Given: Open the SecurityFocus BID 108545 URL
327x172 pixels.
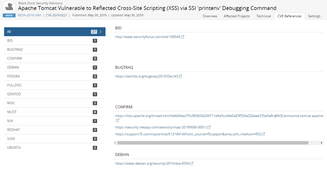Looking at the screenshot, I should [148, 37].
